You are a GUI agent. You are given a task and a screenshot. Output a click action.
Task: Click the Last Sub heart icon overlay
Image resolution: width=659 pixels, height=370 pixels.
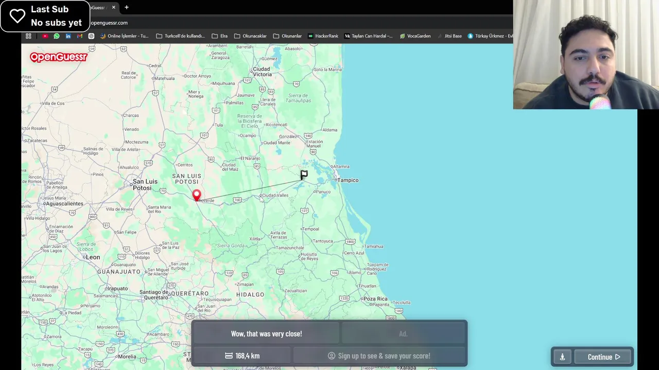point(18,16)
